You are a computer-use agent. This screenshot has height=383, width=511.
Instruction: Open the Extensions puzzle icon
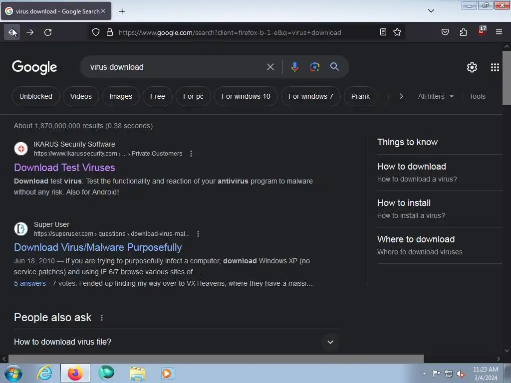[463, 32]
